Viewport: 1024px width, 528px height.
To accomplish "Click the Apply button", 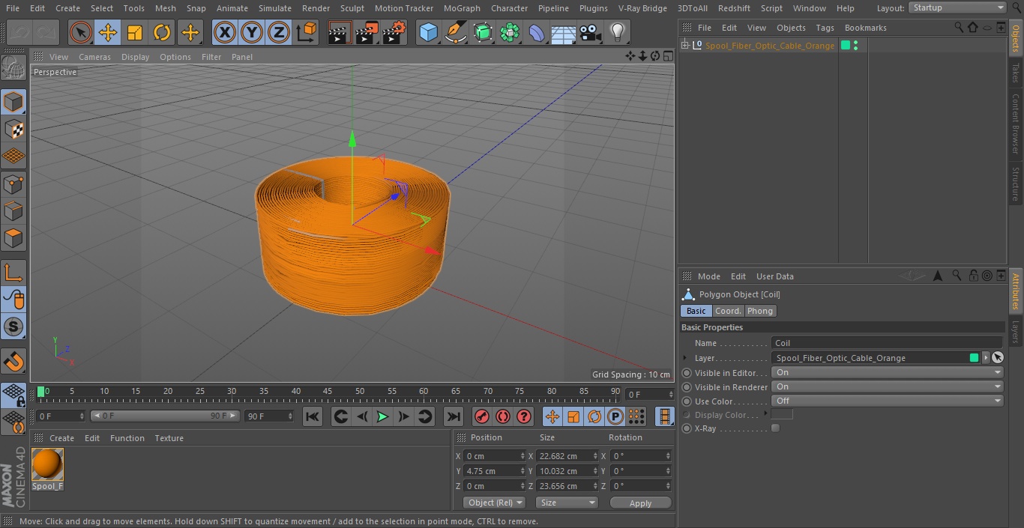I will [640, 503].
